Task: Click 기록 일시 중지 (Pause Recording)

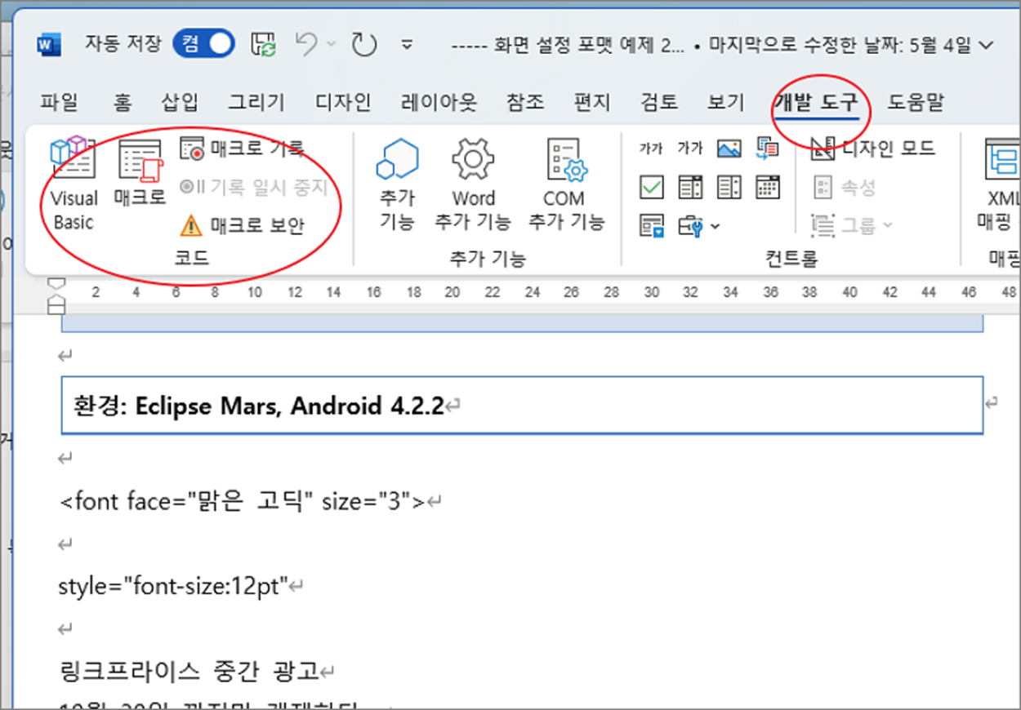Action: (x=252, y=187)
